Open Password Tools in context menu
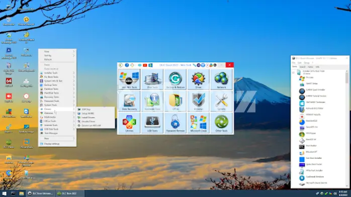The width and height of the screenshot is (351, 197). point(57,101)
